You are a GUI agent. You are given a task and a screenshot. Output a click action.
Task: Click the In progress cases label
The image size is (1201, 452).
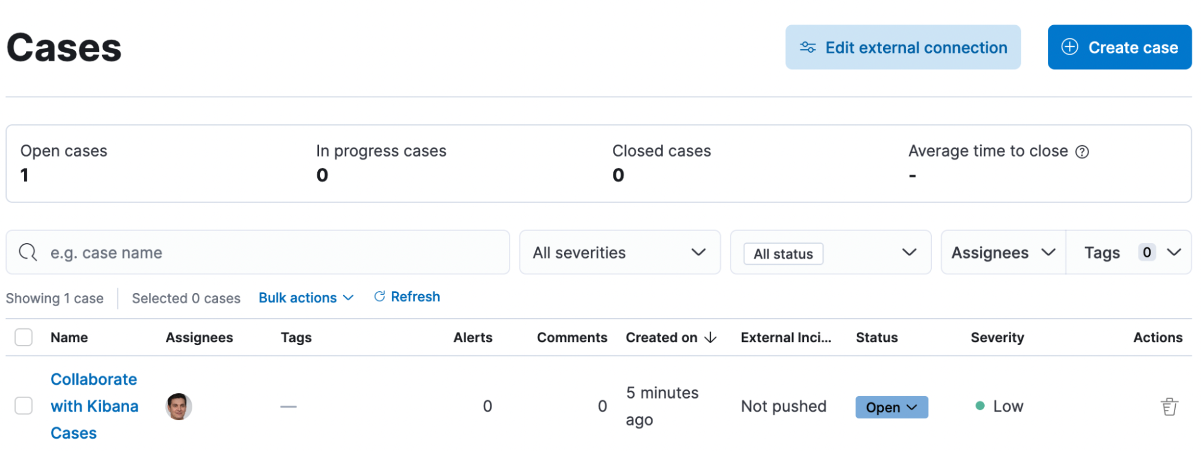(381, 151)
